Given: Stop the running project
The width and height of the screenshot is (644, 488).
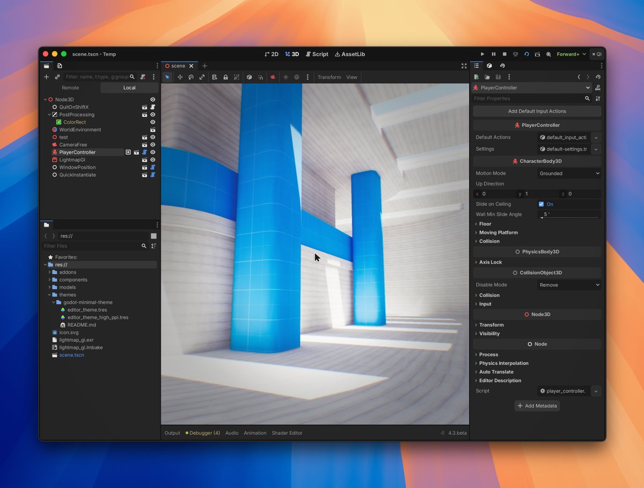Looking at the screenshot, I should 504,54.
